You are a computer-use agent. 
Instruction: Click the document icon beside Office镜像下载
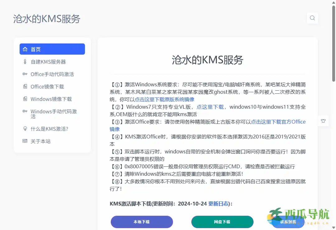pyautogui.click(x=25, y=86)
